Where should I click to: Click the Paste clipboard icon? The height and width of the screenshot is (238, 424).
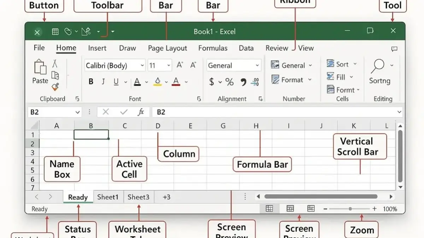pyautogui.click(x=40, y=67)
